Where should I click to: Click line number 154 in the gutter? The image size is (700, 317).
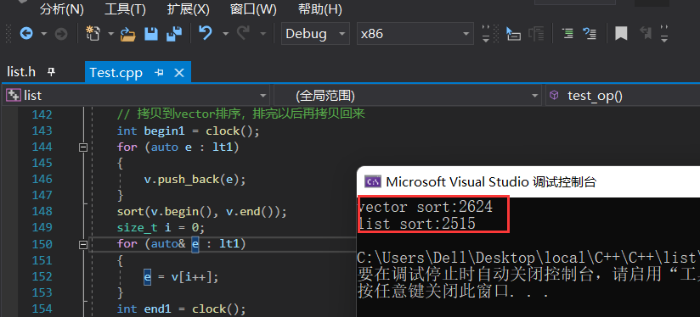click(42, 309)
